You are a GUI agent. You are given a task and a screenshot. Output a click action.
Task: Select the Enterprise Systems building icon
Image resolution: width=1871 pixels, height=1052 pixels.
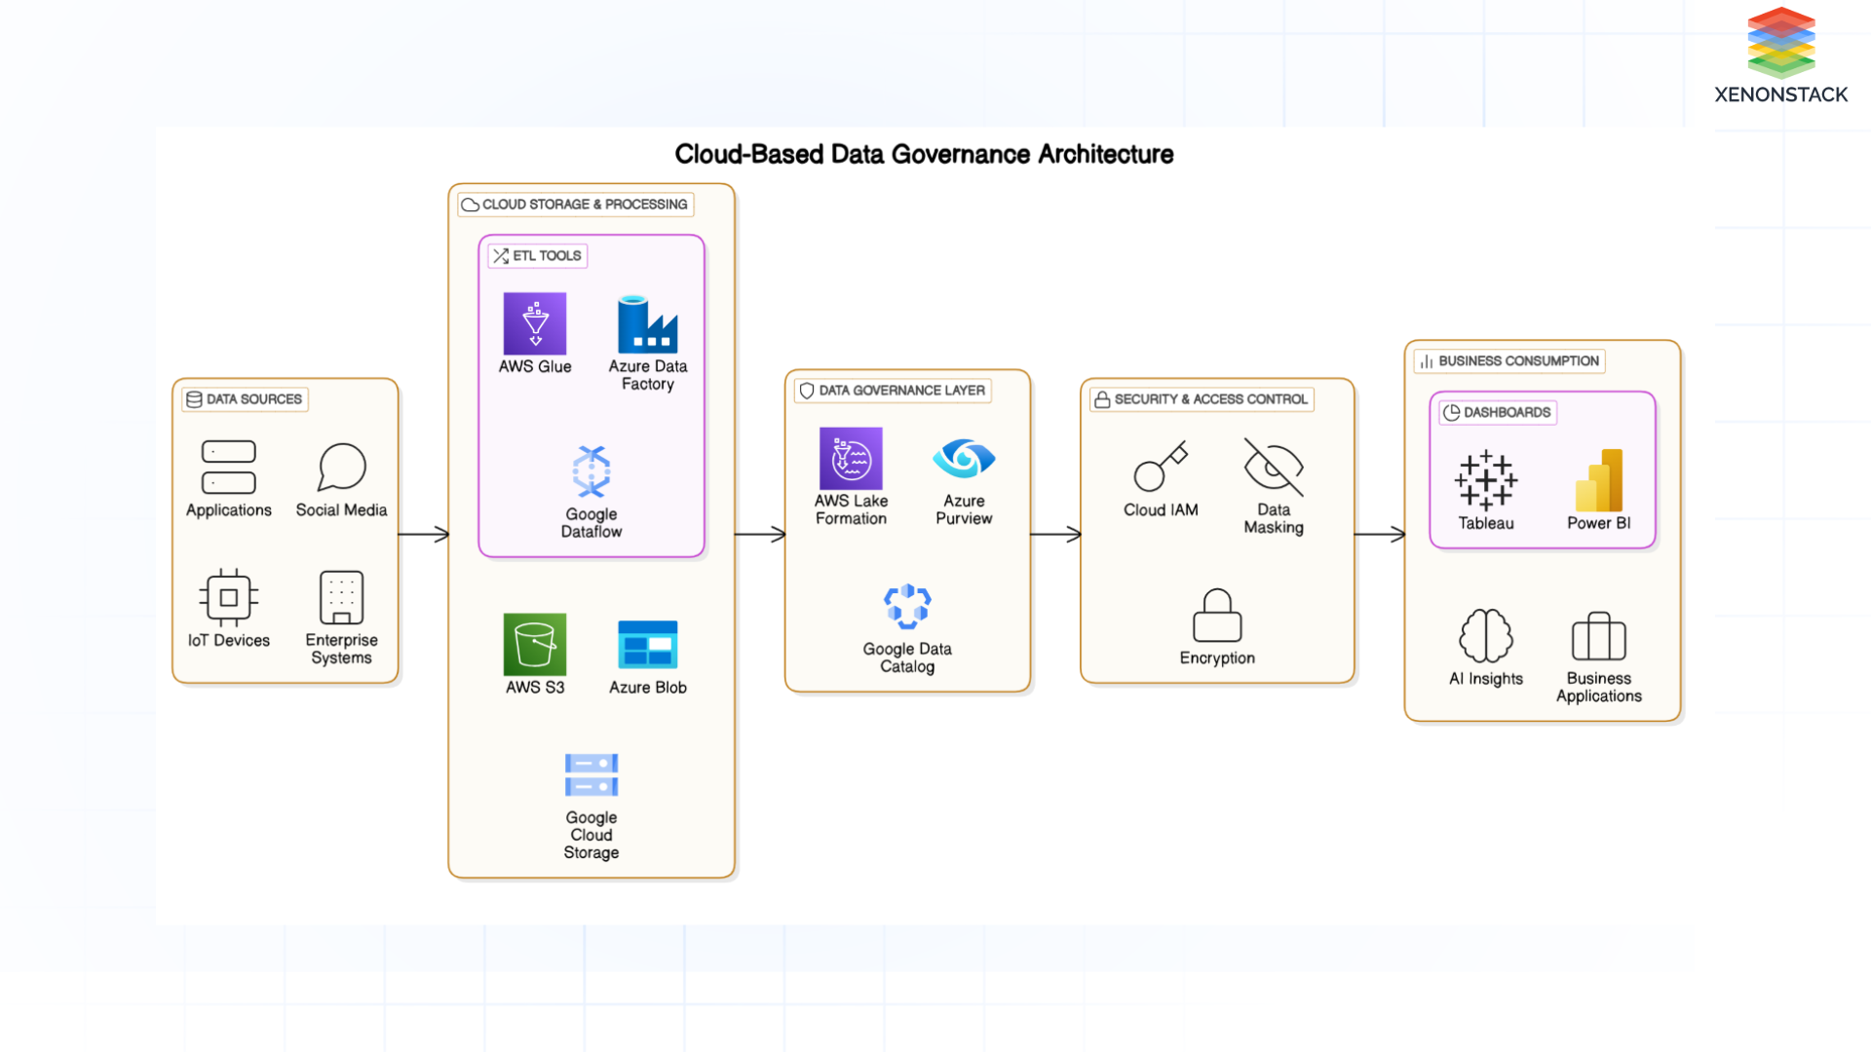pyautogui.click(x=341, y=597)
